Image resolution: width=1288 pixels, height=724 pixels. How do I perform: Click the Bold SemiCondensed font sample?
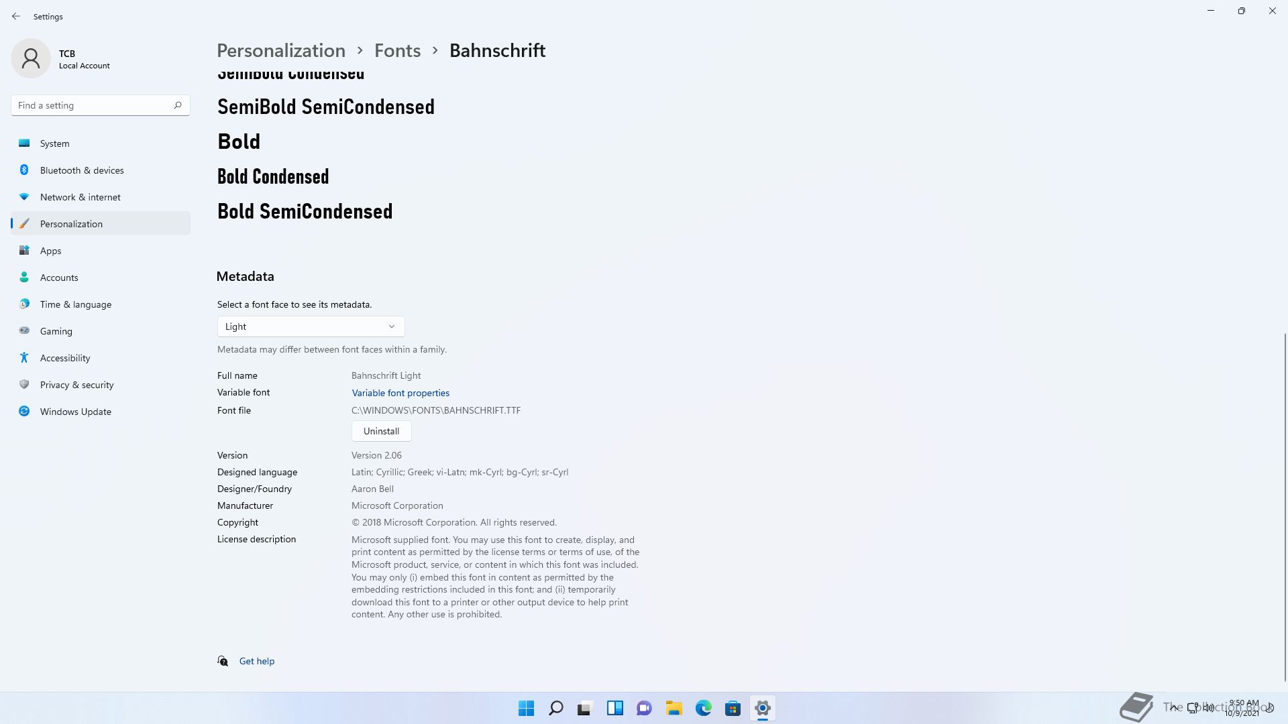coord(305,211)
